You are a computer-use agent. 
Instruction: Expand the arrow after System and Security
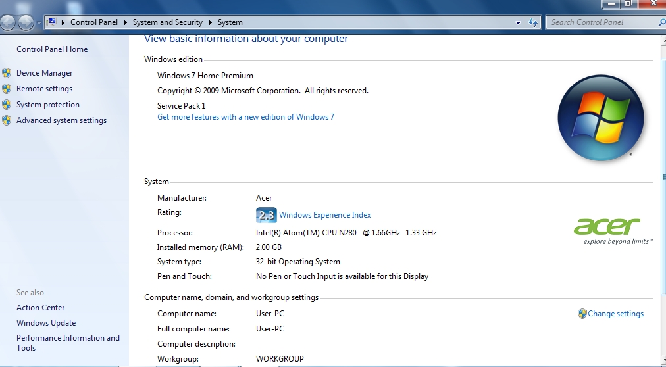[x=210, y=22]
